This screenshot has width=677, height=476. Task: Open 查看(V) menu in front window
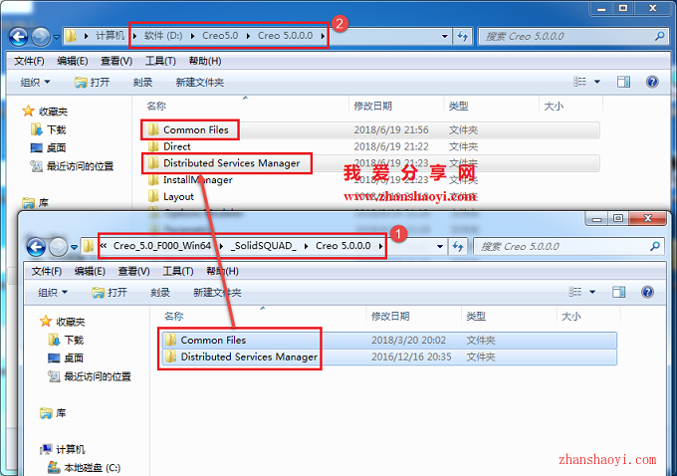pos(133,271)
